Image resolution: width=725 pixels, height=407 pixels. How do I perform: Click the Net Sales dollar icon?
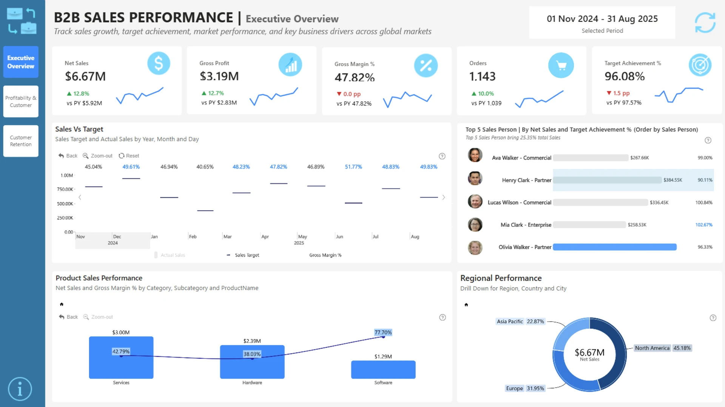159,63
